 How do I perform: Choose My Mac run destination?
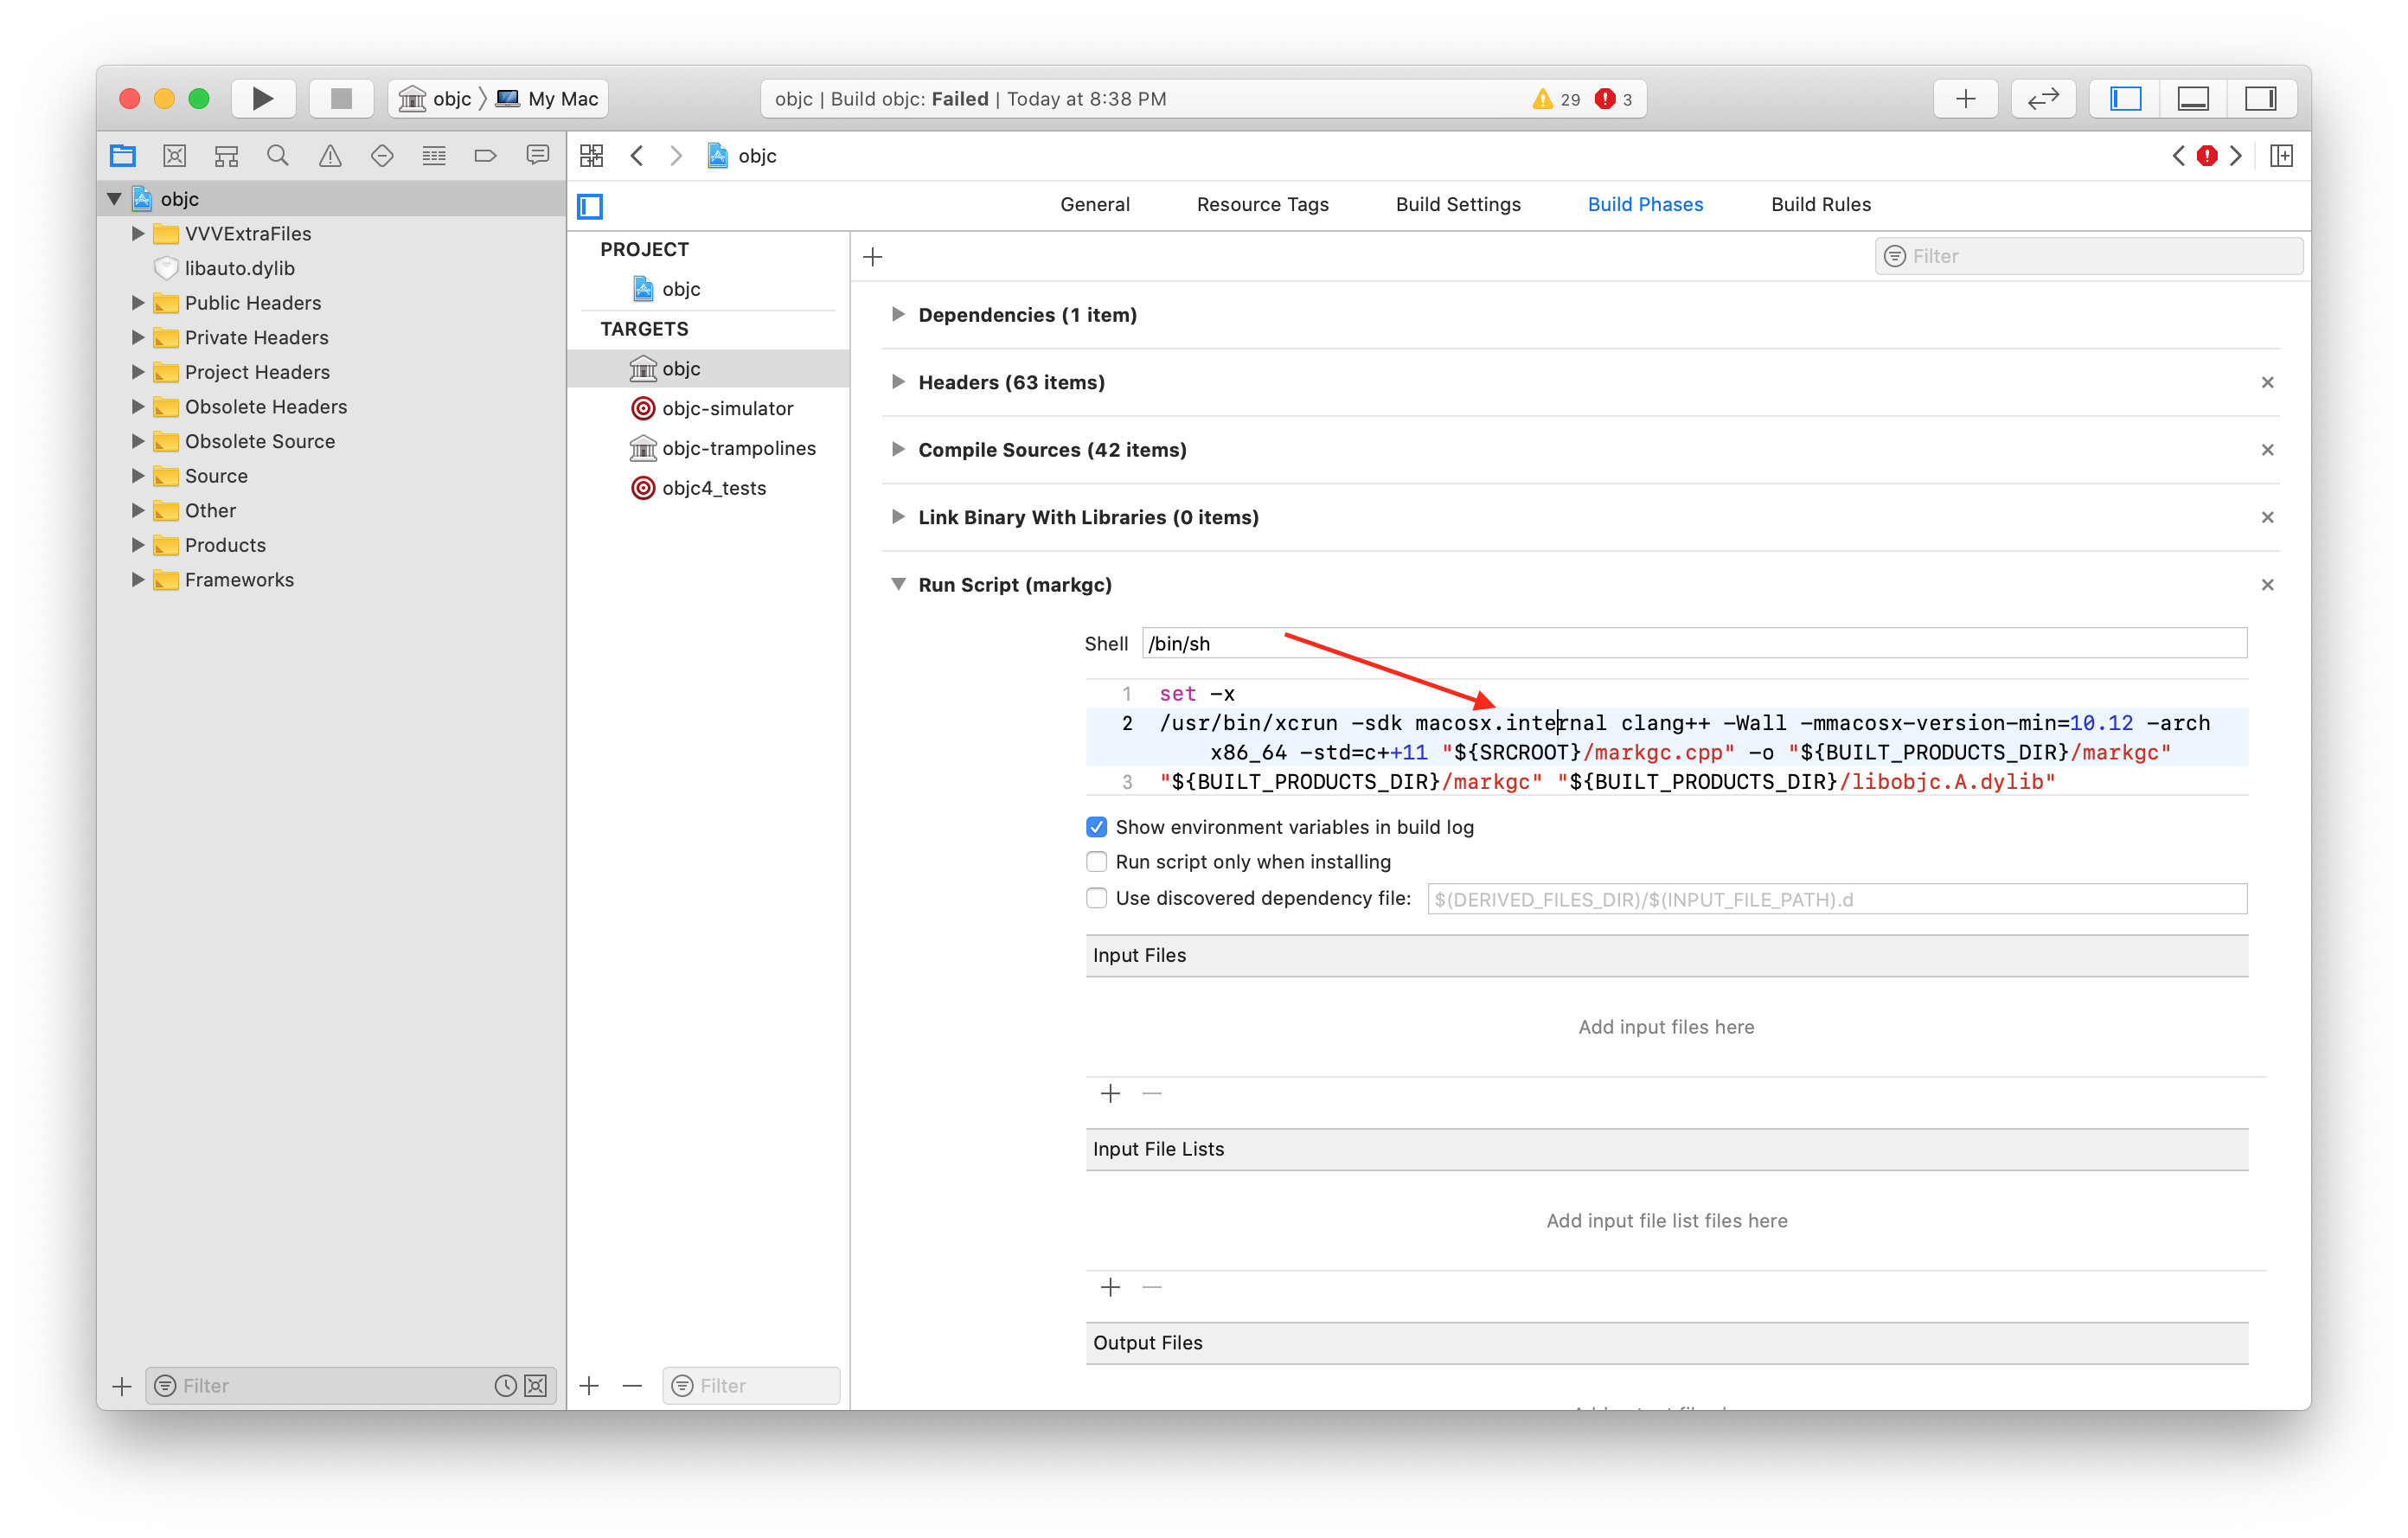coord(548,98)
